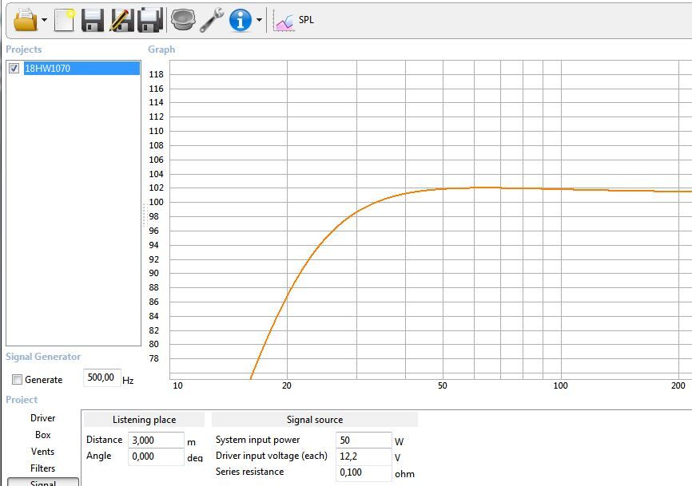Click the panel splitter grip beside graph
Image resolution: width=692 pixels, height=486 pixels.
(x=144, y=215)
